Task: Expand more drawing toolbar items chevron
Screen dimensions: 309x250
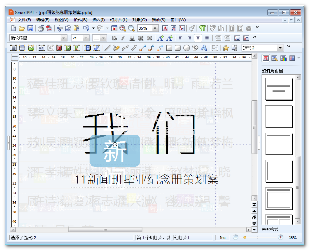Action: click(x=289, y=46)
